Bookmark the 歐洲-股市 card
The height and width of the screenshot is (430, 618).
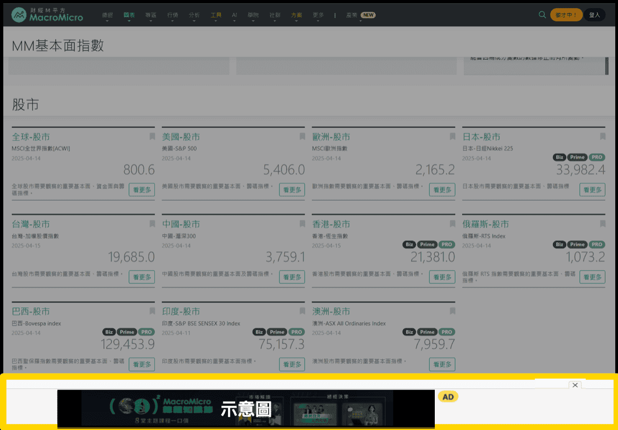(x=452, y=136)
